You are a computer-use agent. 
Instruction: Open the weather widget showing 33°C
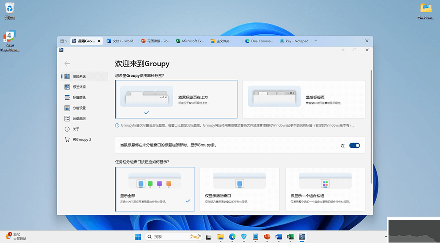click(x=16, y=236)
